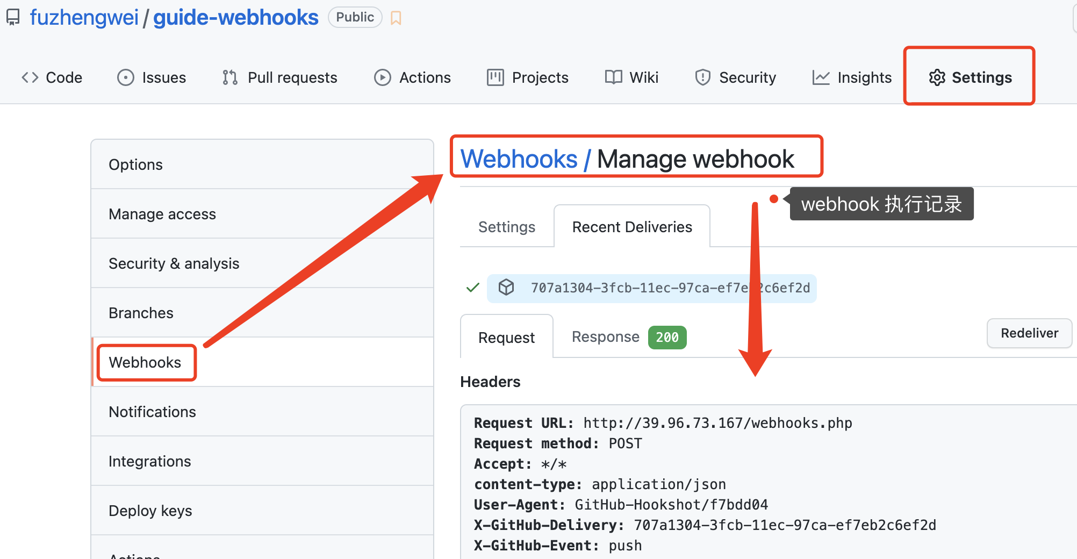Screen dimensions: 1077x559
Task: Click the Projects board icon
Action: pos(495,77)
